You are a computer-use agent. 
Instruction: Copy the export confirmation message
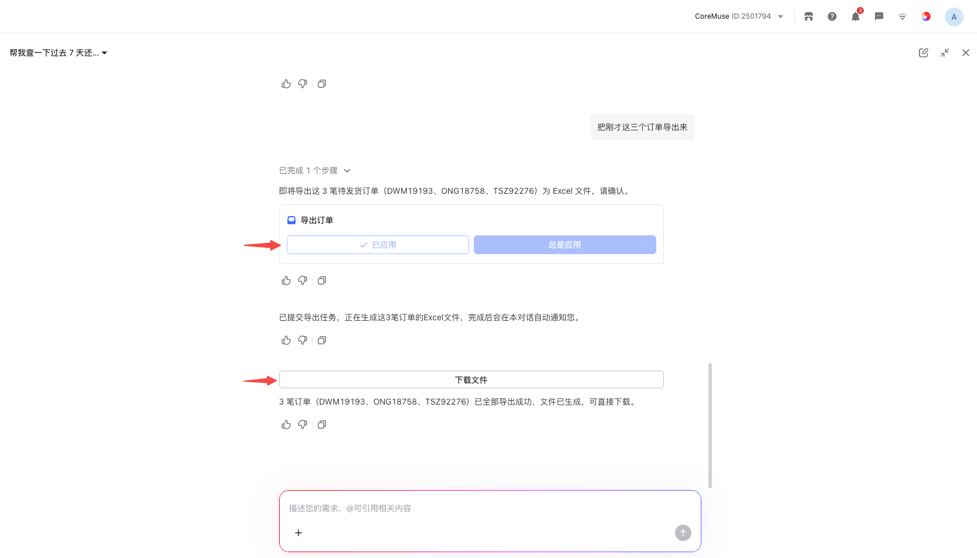[322, 280]
